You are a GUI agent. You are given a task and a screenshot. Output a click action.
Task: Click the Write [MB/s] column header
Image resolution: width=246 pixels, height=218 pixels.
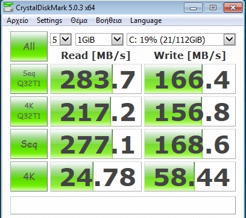pyautogui.click(x=190, y=55)
